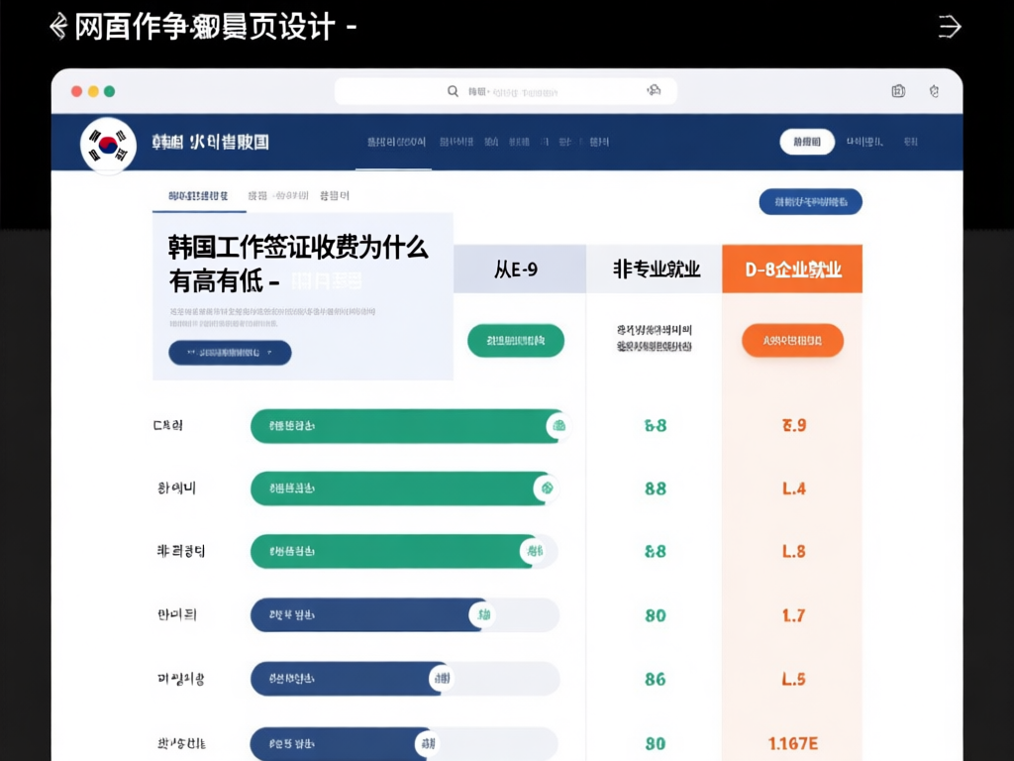Click the green pill under the 从E-9 column header
1014x761 pixels.
(x=516, y=339)
